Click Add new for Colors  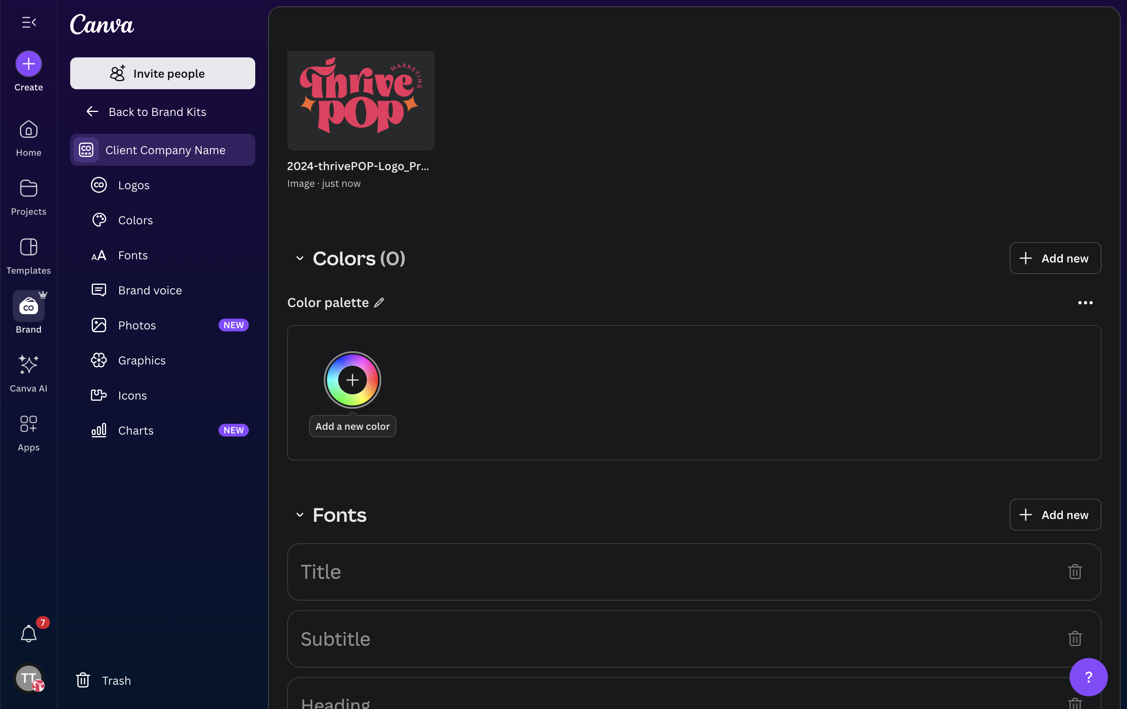click(1055, 258)
